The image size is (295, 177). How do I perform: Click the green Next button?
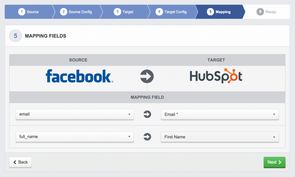(275, 162)
